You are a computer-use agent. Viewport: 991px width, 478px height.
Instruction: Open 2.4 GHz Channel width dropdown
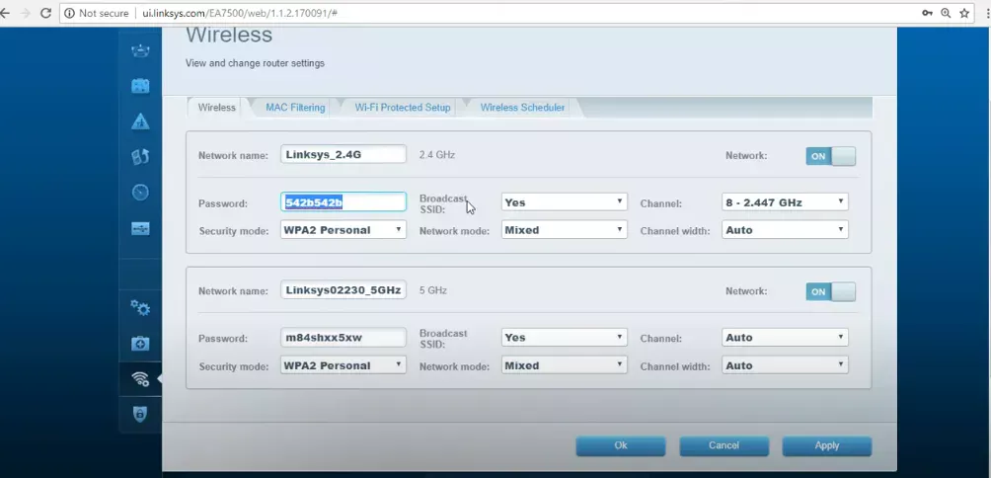click(785, 230)
